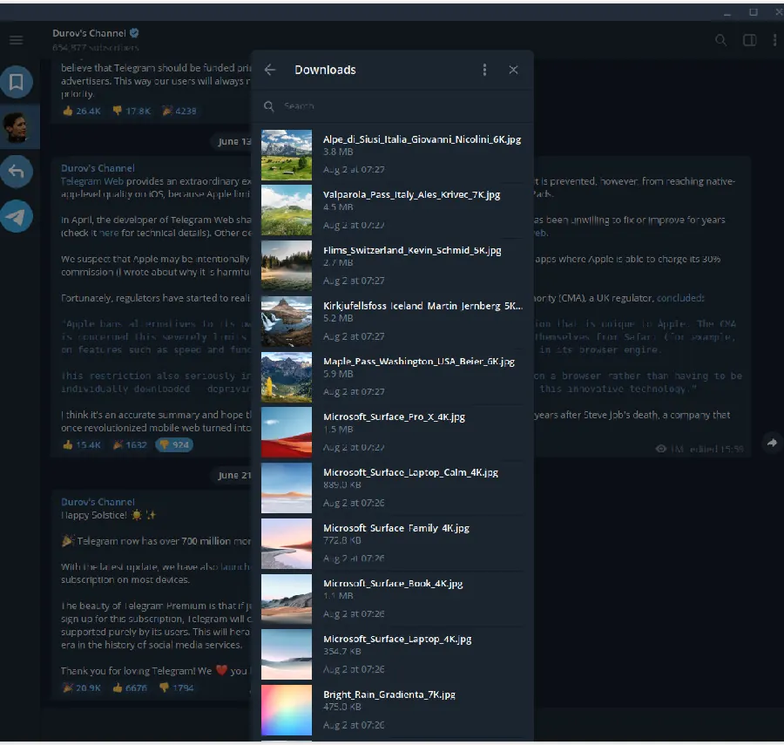This screenshot has width=784, height=745.
Task: Select file name Microsoft_Surface_Pro_X_4K.jpg
Action: click(394, 417)
